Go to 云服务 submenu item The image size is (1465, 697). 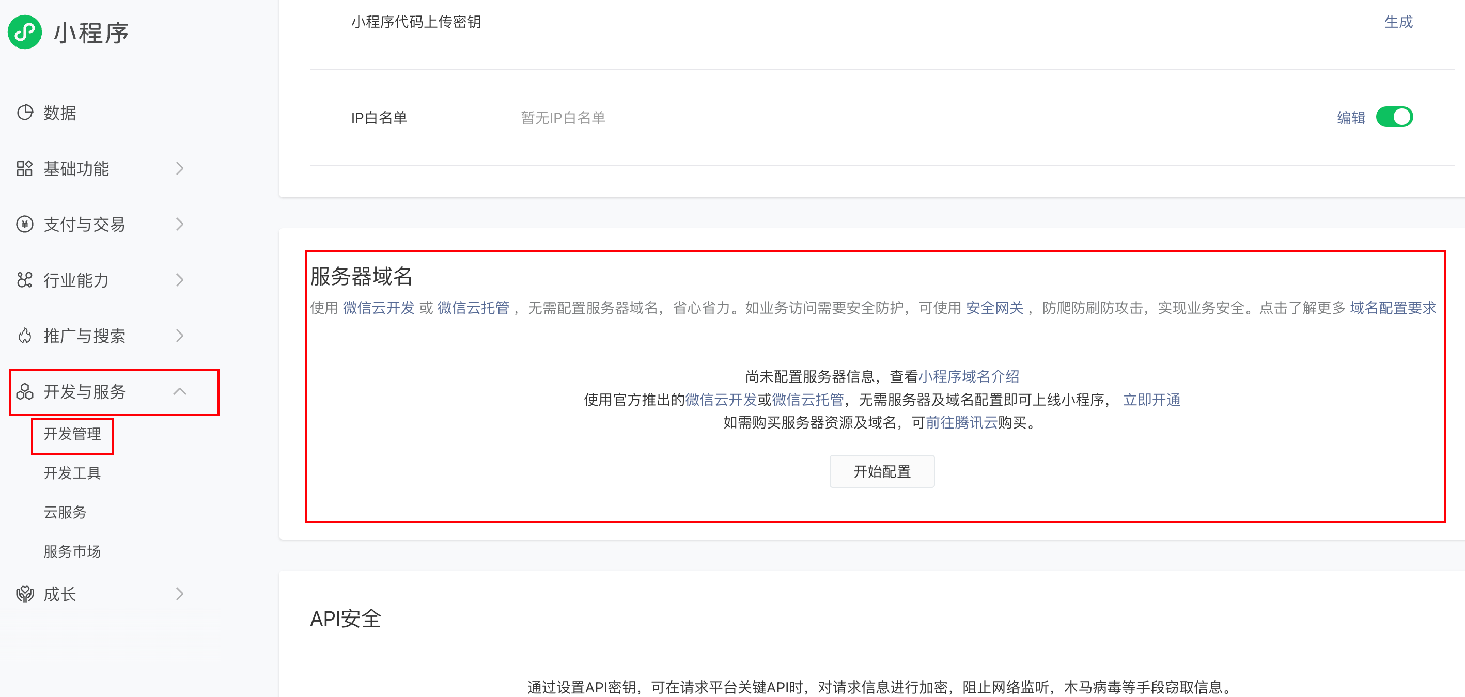[x=65, y=512]
